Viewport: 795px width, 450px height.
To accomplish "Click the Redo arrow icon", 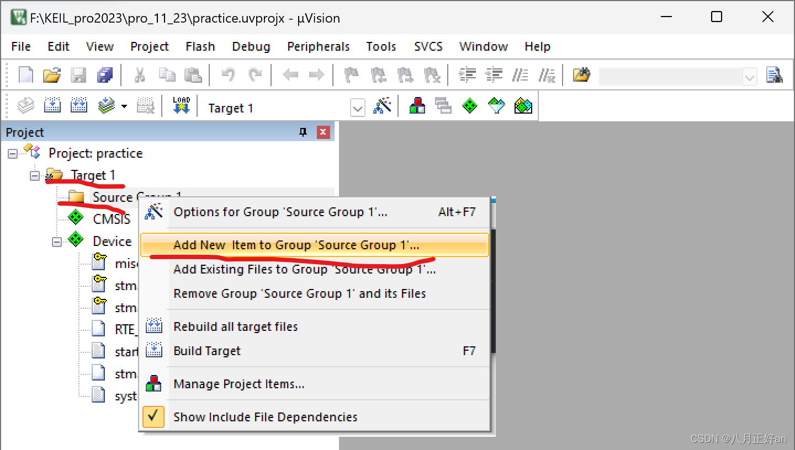I will (x=255, y=74).
